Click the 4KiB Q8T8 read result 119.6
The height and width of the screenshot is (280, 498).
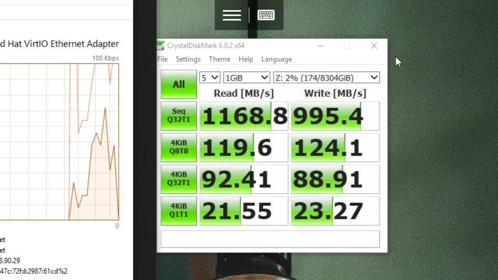(x=244, y=147)
